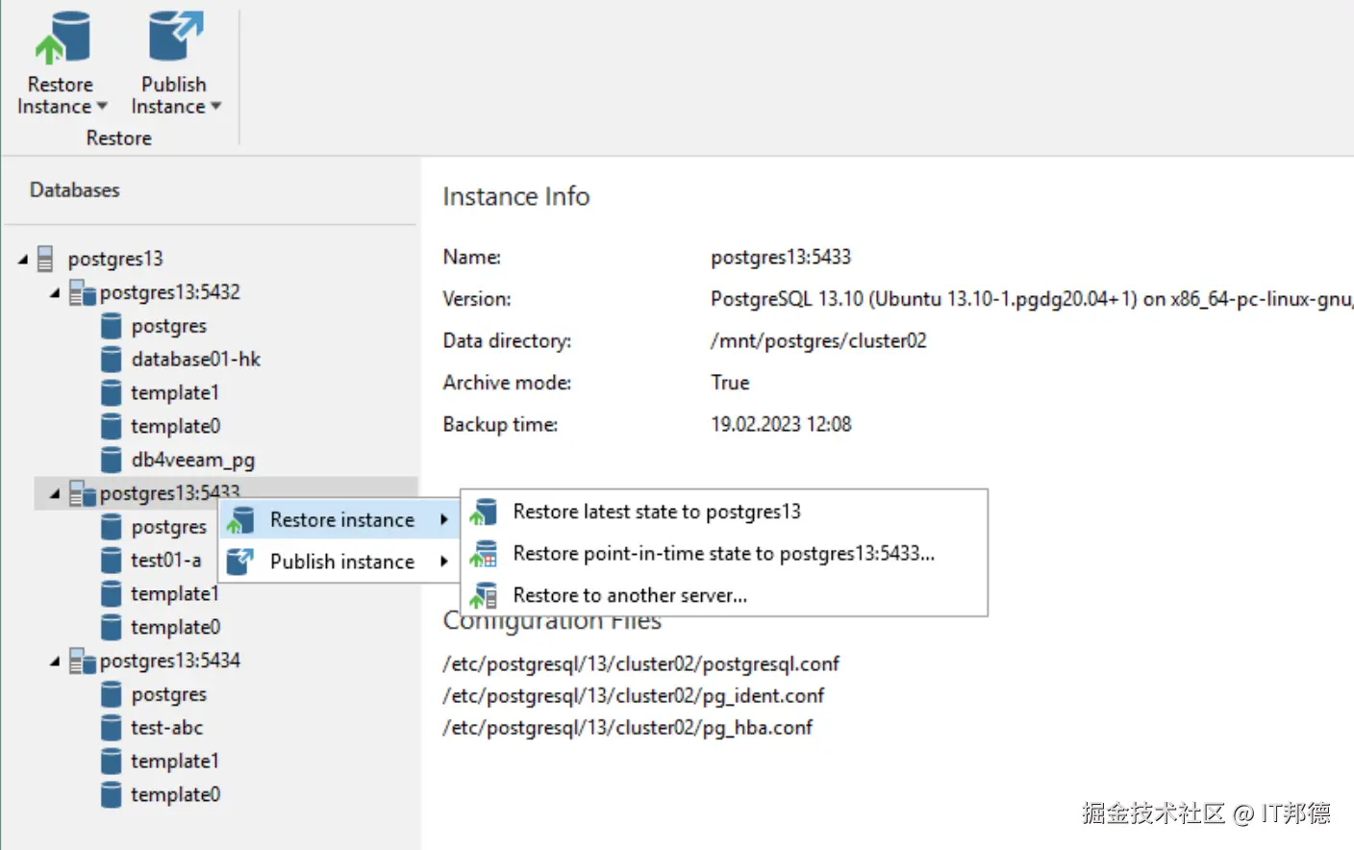Click the Restore to another server icon
Viewport: 1354px width, 850px height.
click(484, 596)
